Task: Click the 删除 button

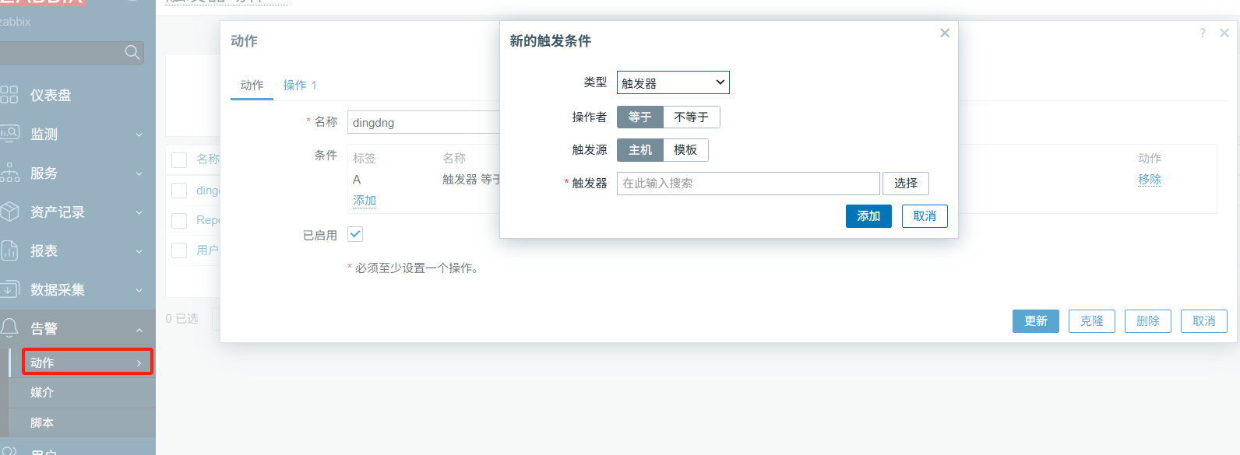Action: click(x=1148, y=321)
